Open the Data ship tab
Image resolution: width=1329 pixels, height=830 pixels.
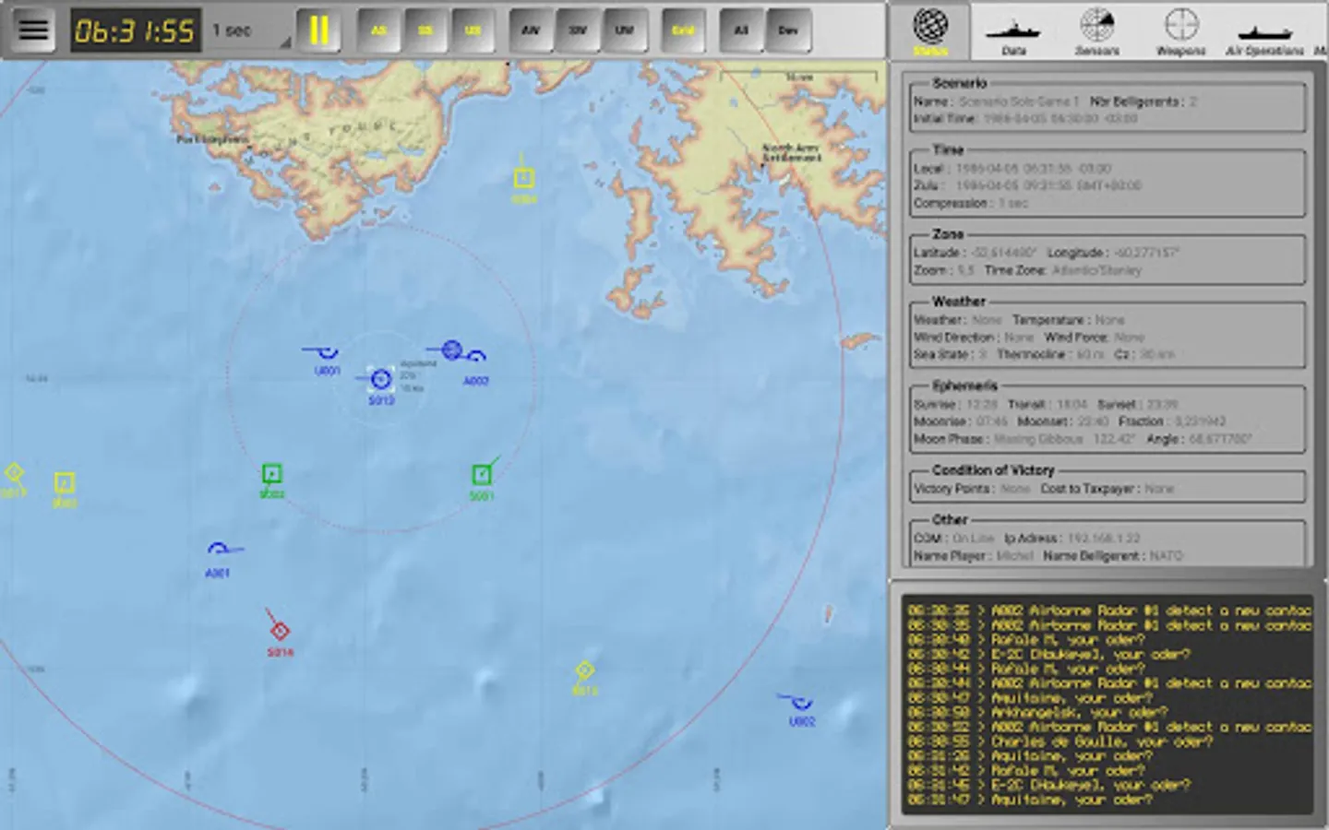coord(1013,30)
